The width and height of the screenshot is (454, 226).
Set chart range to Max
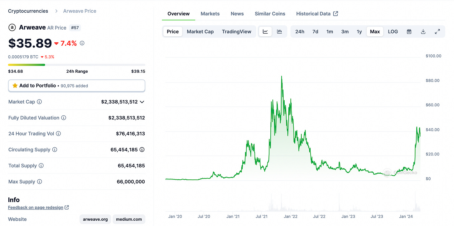375,31
